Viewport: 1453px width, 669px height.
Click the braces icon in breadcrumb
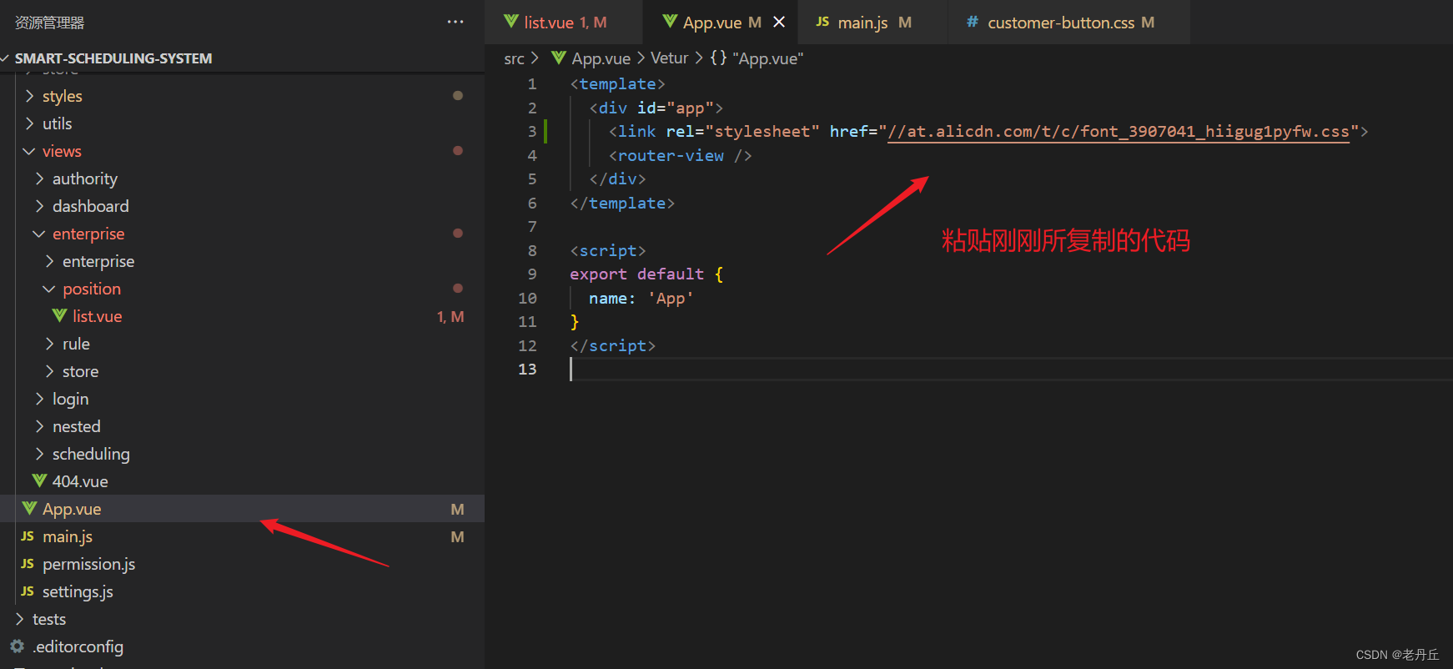pos(718,58)
